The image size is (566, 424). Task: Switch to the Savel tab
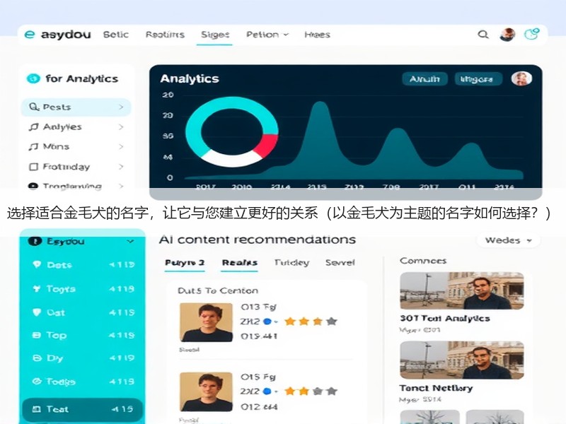point(340,263)
